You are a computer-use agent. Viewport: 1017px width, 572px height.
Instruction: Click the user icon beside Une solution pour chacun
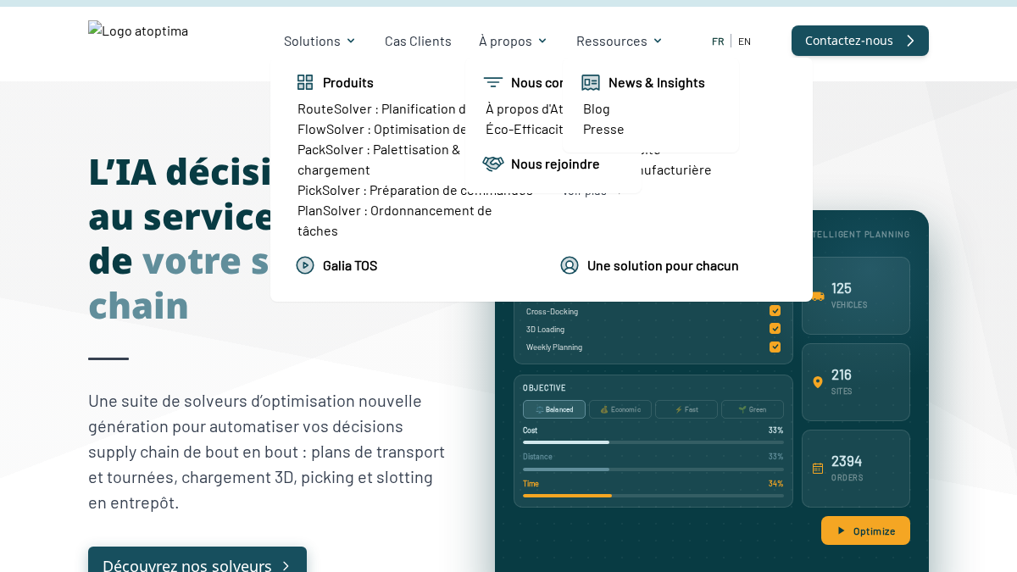[x=570, y=265]
